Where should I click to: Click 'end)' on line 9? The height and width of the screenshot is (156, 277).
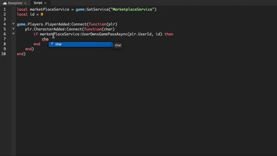coord(29,49)
